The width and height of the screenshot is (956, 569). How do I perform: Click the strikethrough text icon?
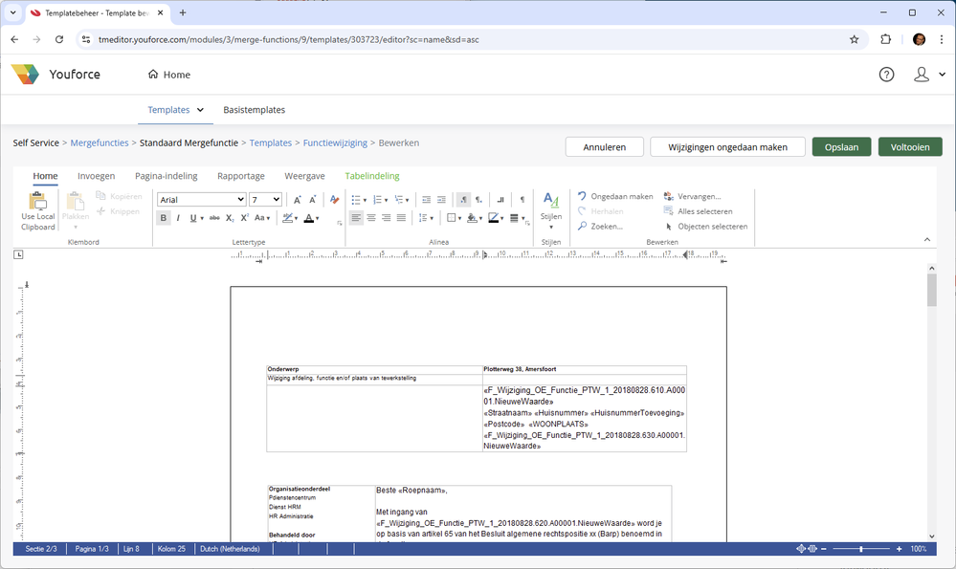click(x=214, y=218)
